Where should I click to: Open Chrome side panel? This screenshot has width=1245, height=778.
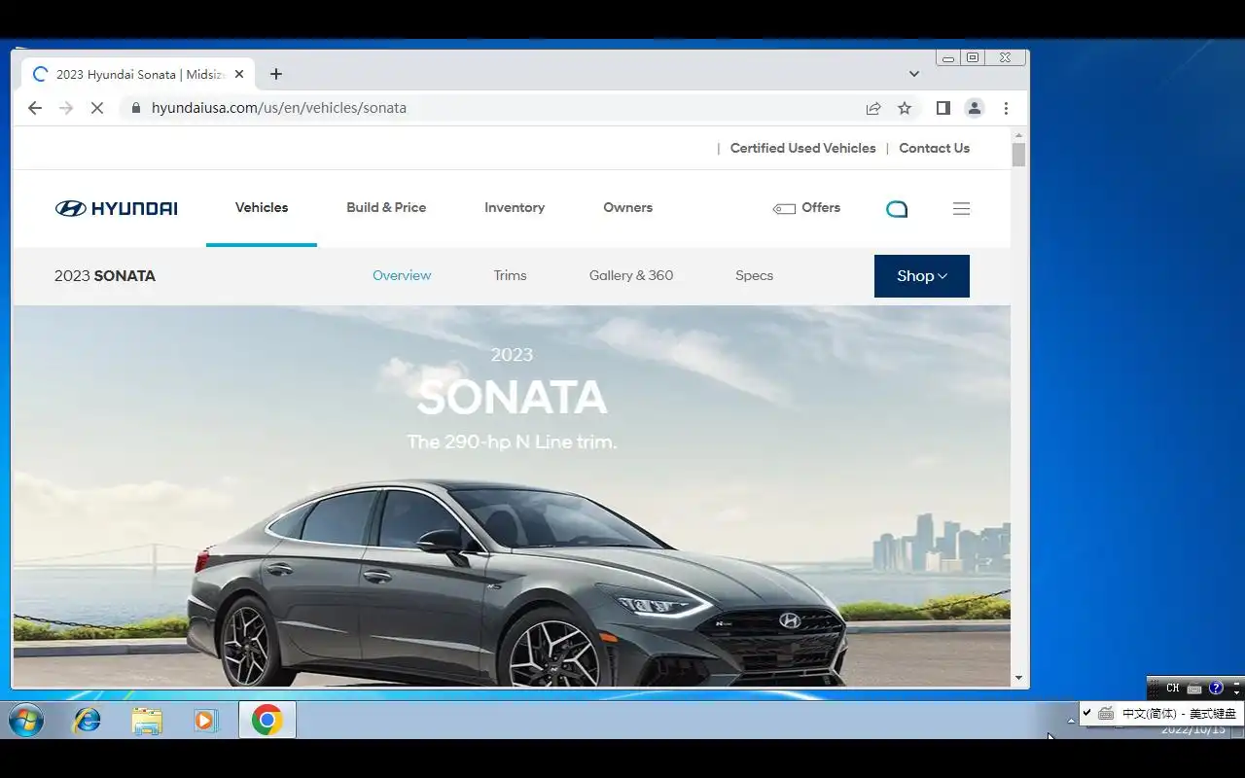point(943,108)
